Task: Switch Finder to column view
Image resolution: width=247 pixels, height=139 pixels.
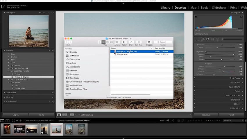Action: point(107,42)
